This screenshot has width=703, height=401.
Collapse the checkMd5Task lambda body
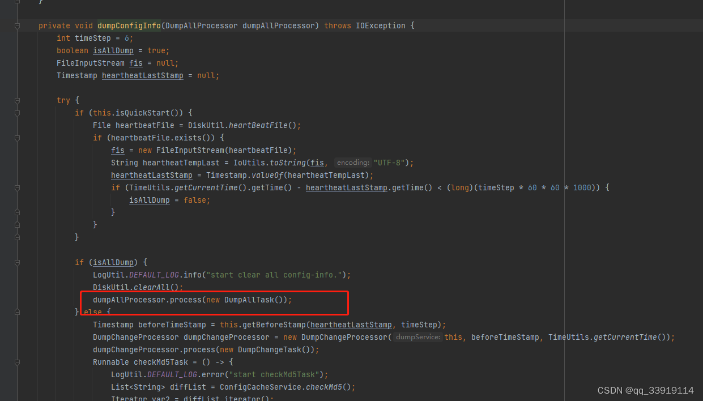pyautogui.click(x=17, y=362)
